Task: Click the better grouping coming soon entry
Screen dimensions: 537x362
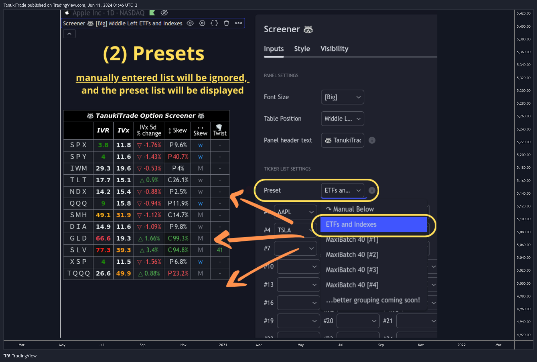Action: (x=374, y=300)
